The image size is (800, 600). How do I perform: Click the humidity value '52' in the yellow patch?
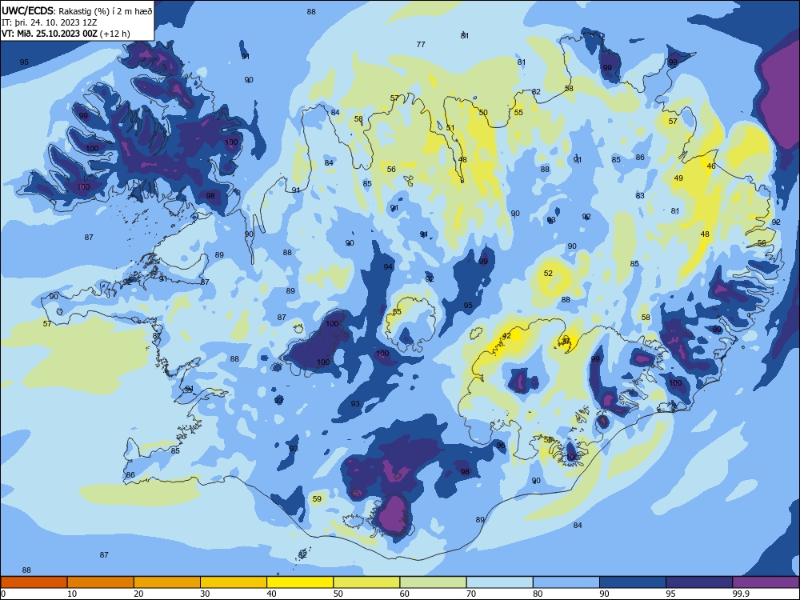coord(548,274)
